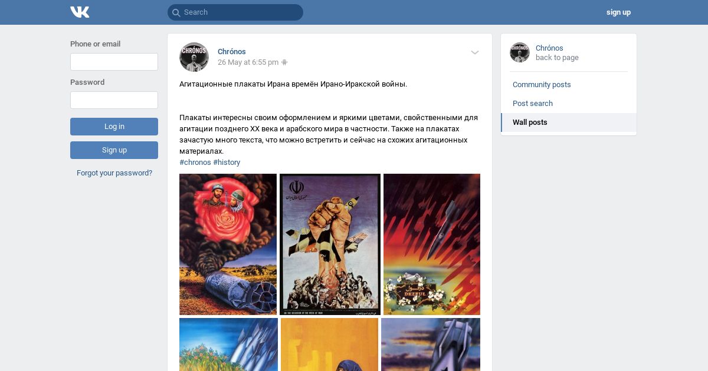708x371 pixels.
Task: Open the #history hashtag link
Action: point(227,163)
